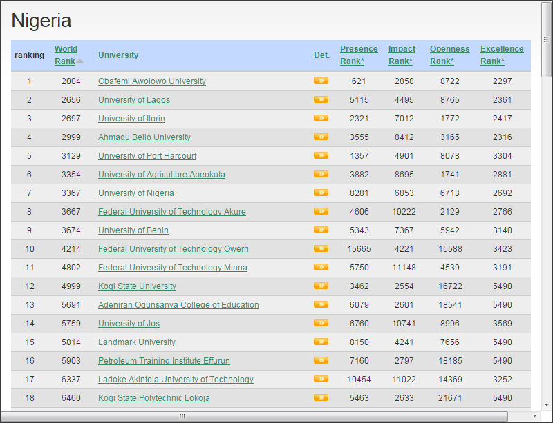Open details for Obafemi Awolowo University

click(x=320, y=81)
